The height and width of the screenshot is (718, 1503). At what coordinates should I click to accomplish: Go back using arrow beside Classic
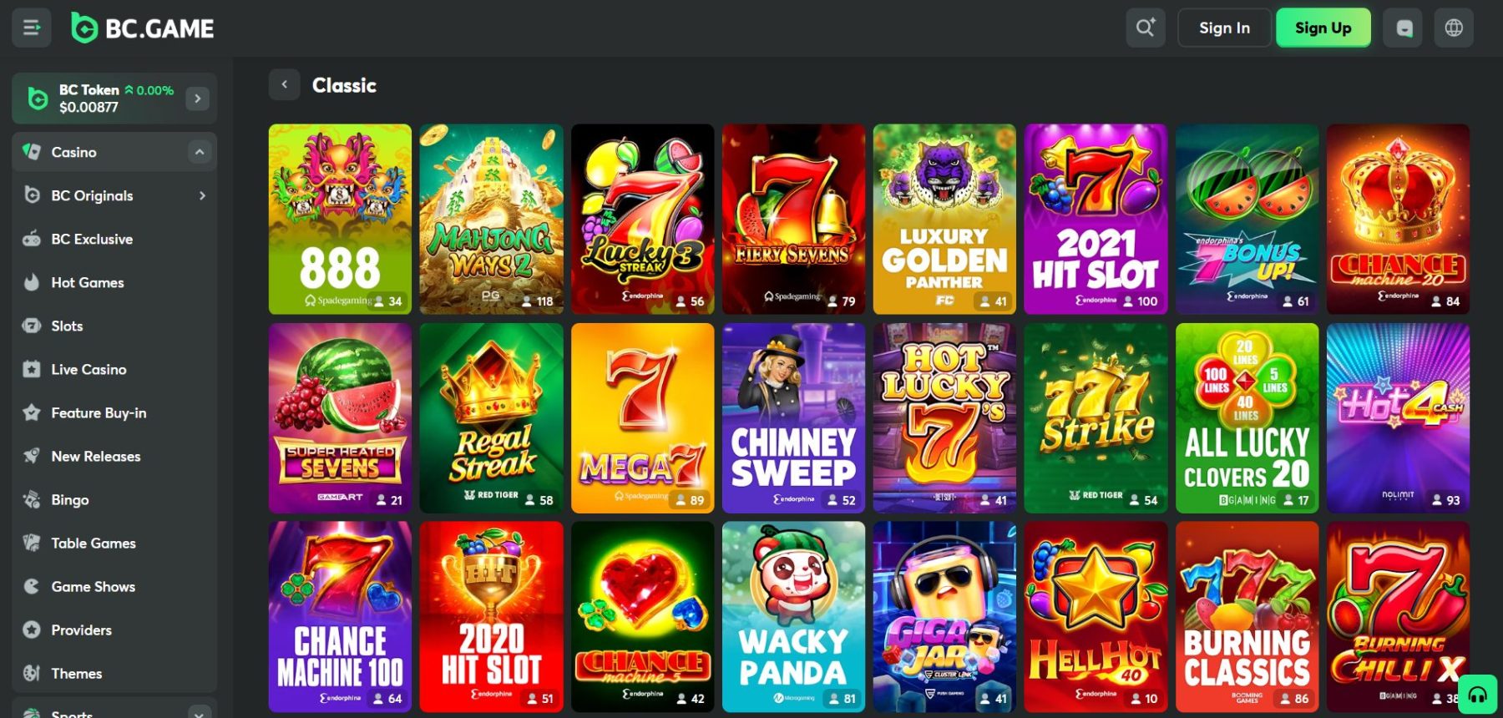coord(284,84)
